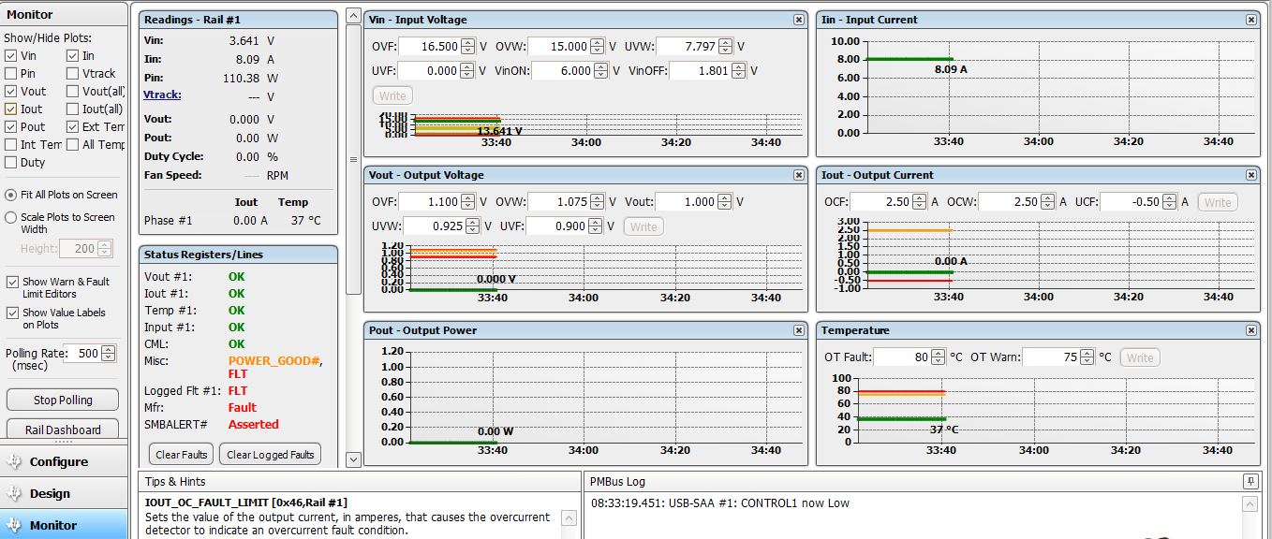This screenshot has height=539, width=1272.
Task: Click the OCW current field
Action: pyautogui.click(x=1012, y=201)
